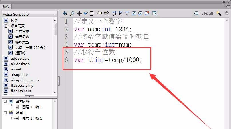Screen dimensions: 231x129
Task: Select the air.update.events package
Action: pyautogui.click(x=25, y=80)
